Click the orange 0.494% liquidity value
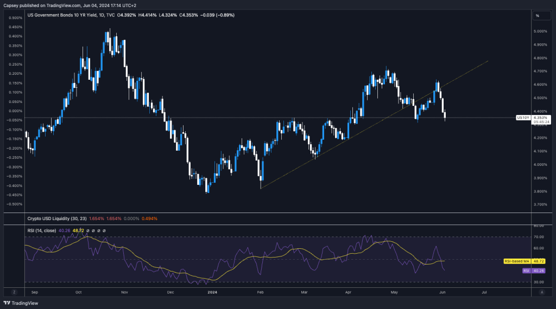 point(149,218)
